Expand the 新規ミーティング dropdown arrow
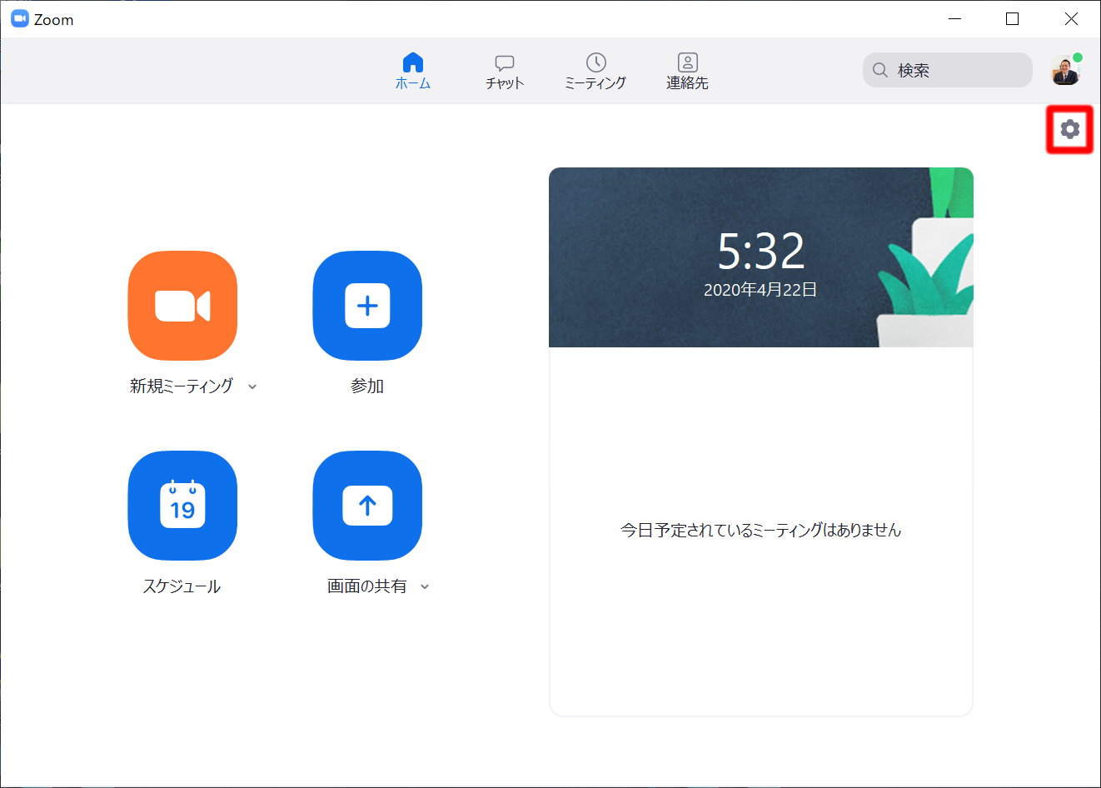This screenshot has height=788, width=1101. tap(252, 387)
